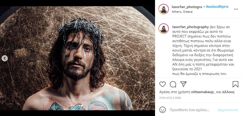The height and width of the screenshot is (116, 242).
Task: View other likers via άλλους link
Action: pyautogui.click(x=228, y=92)
